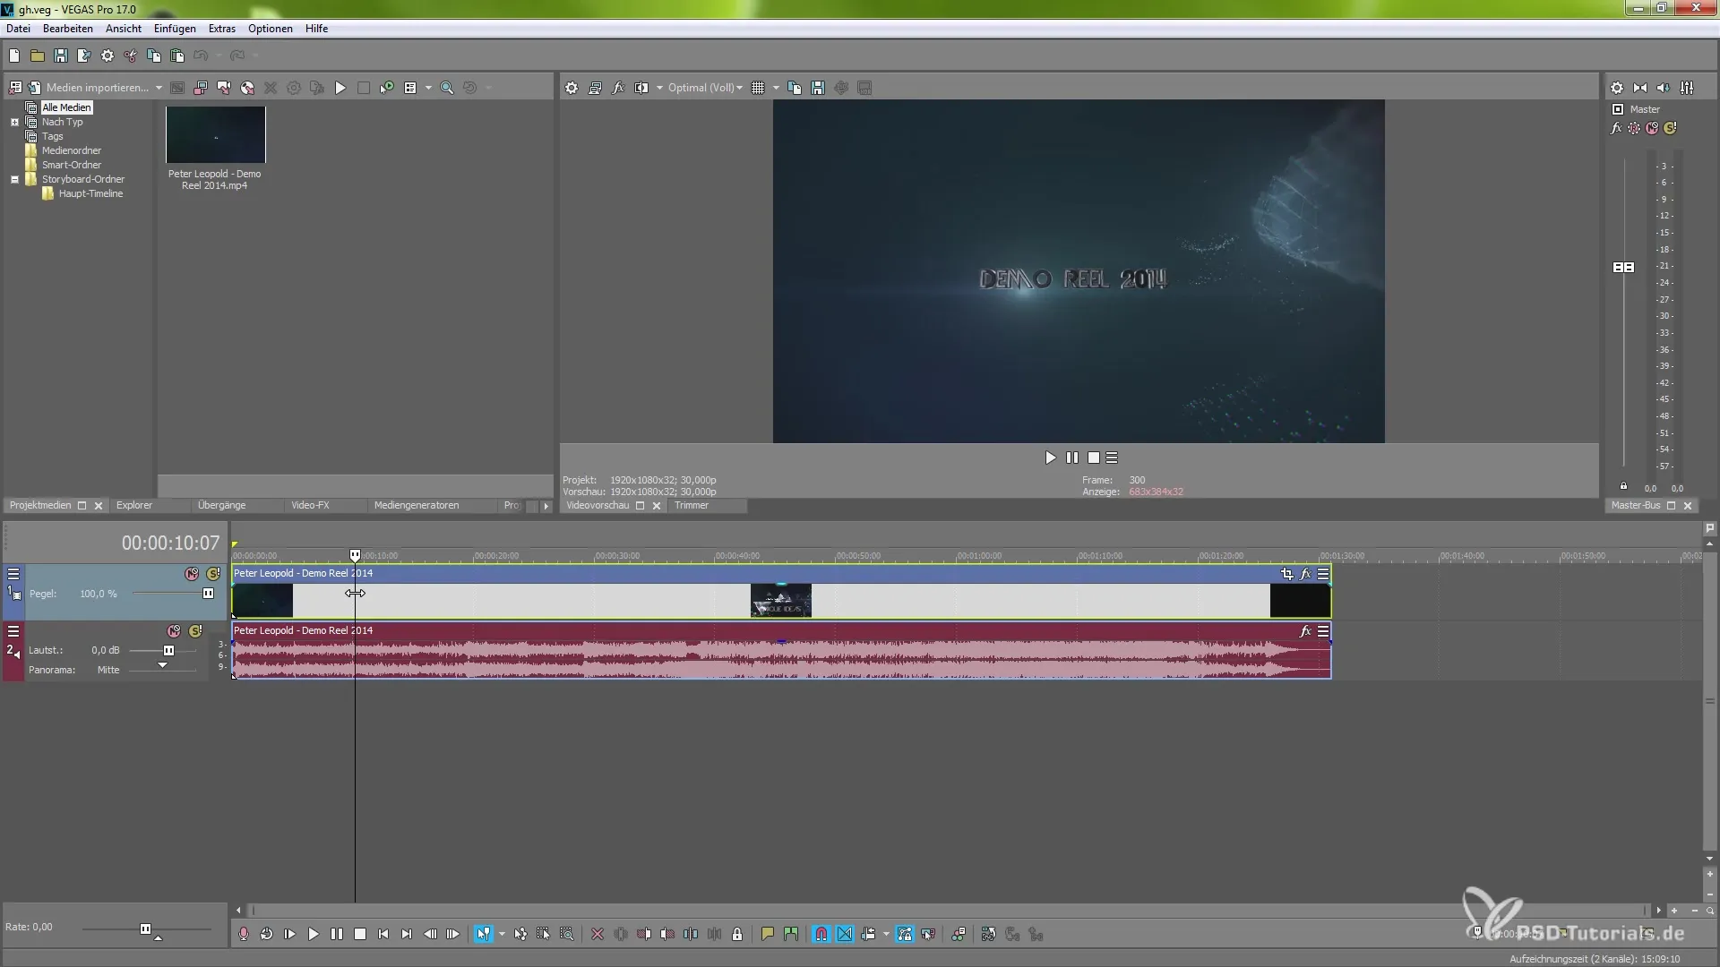Mute video track 1

pyautogui.click(x=192, y=574)
